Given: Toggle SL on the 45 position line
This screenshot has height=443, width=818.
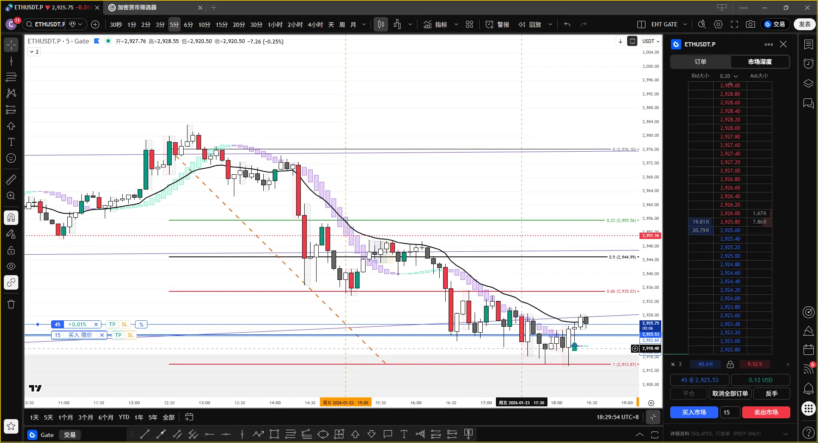Looking at the screenshot, I should (124, 325).
